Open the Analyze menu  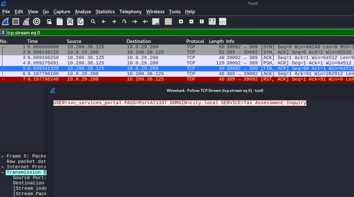[x=83, y=12]
